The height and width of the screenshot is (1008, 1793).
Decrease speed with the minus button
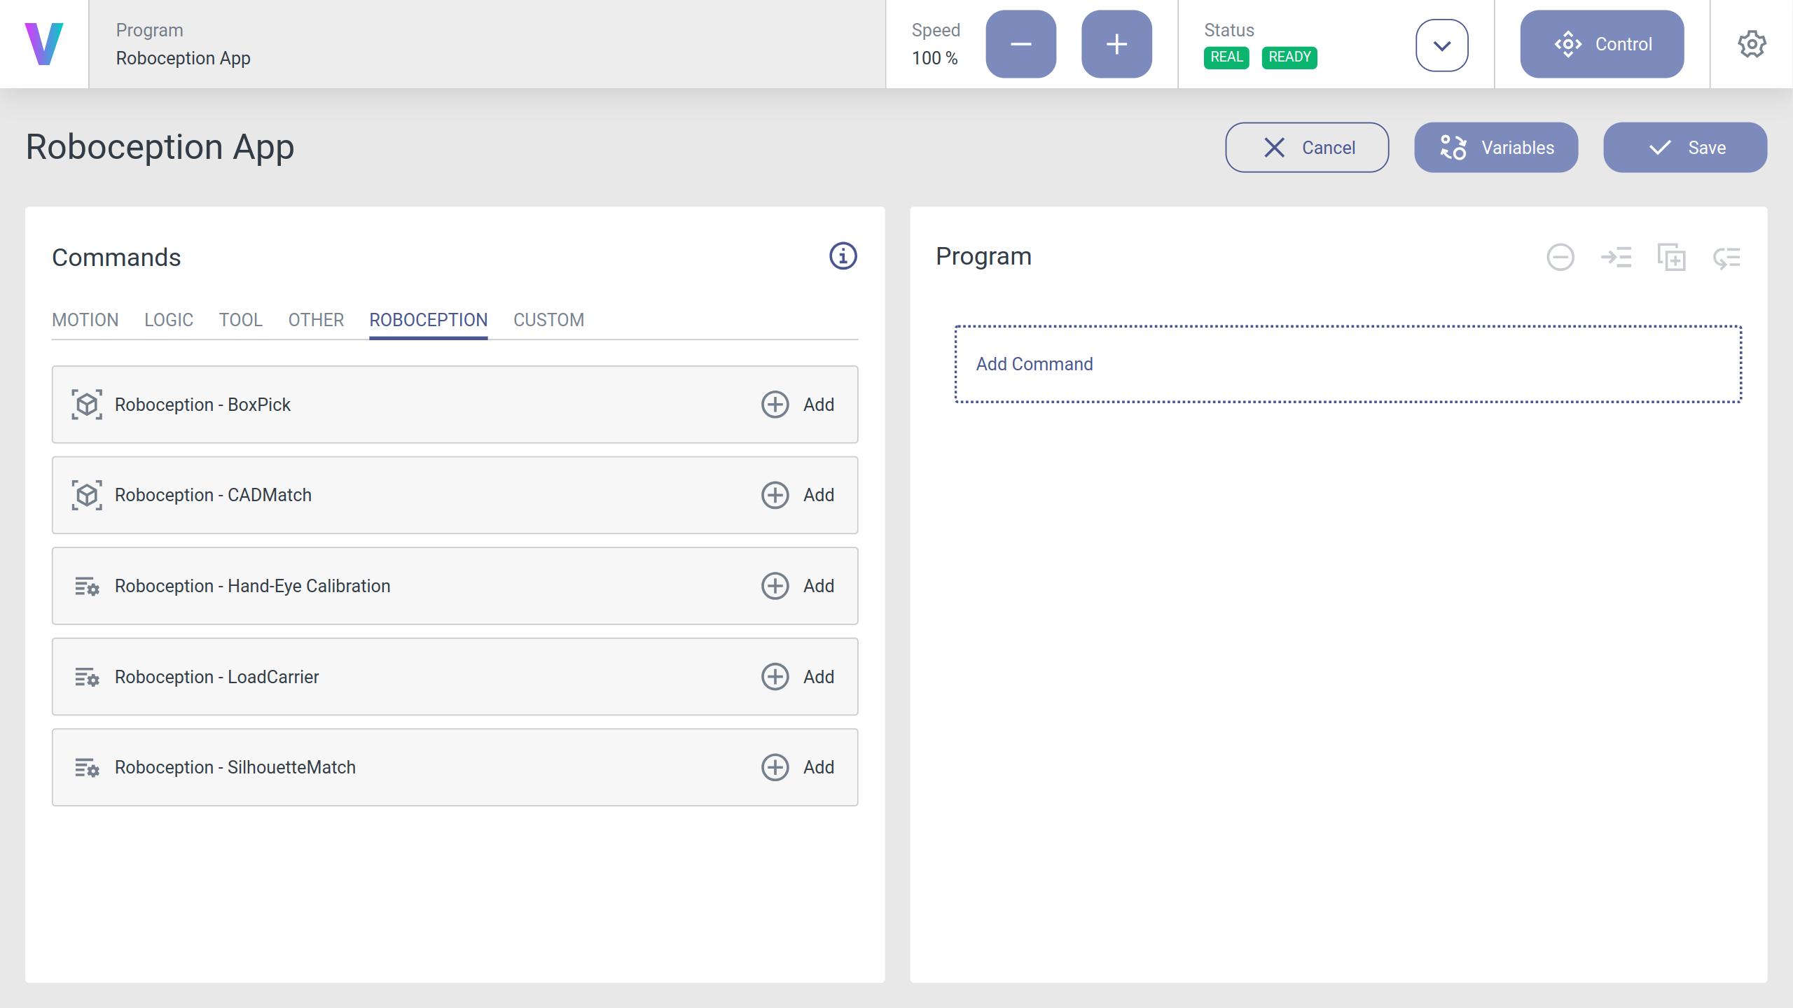1020,44
